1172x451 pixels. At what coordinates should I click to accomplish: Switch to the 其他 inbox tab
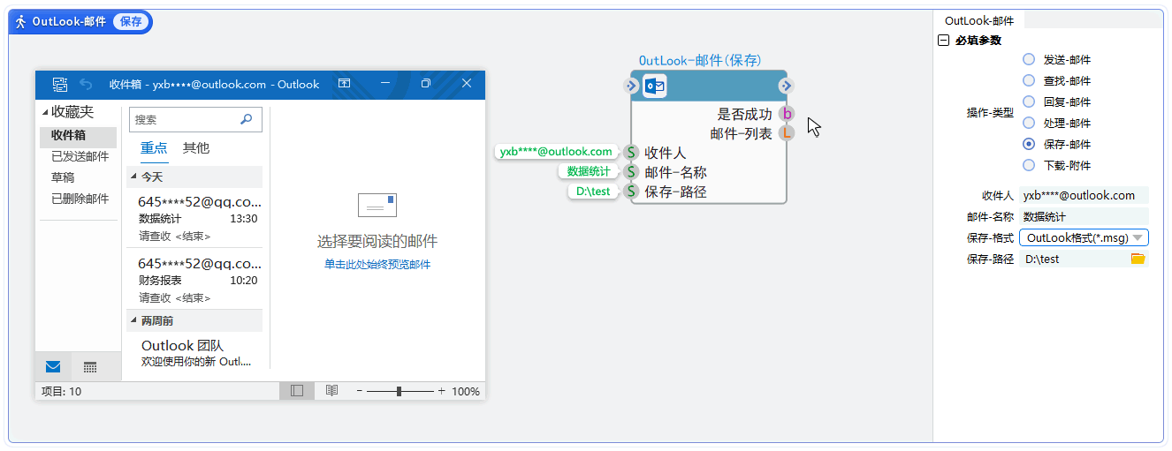[x=195, y=147]
